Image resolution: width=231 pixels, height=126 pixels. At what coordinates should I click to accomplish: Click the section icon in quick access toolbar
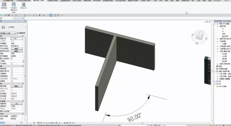tap(48, 15)
